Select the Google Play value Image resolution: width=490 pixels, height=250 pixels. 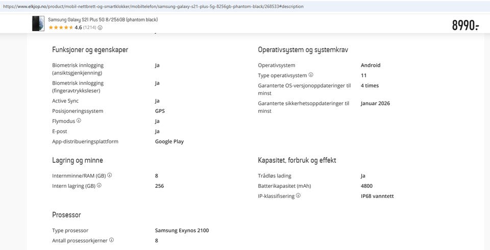pos(169,141)
